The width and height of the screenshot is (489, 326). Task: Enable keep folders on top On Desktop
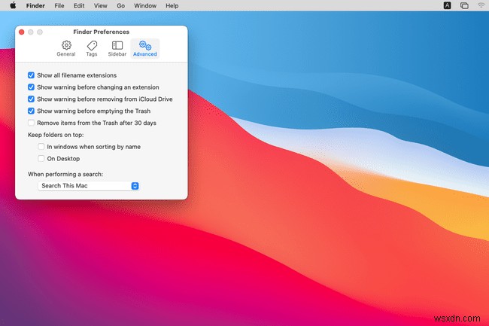point(41,159)
